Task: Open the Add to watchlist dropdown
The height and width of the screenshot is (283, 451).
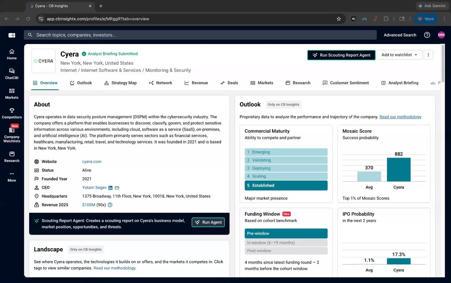Action: point(399,55)
